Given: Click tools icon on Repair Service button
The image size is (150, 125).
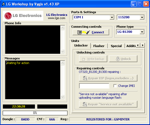Looking at the screenshot, I should coord(85,104).
